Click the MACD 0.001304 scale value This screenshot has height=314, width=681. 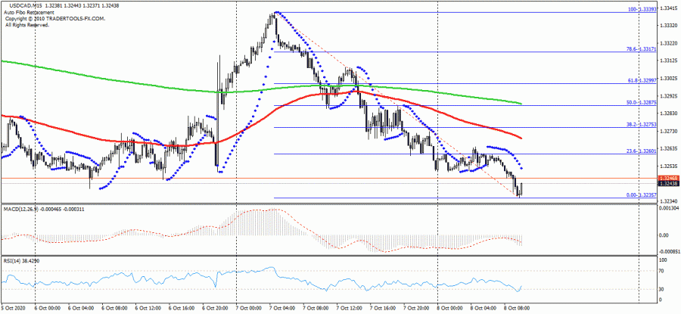(670, 208)
